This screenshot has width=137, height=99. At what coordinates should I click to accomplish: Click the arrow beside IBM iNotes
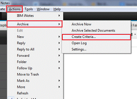click(x=59, y=16)
